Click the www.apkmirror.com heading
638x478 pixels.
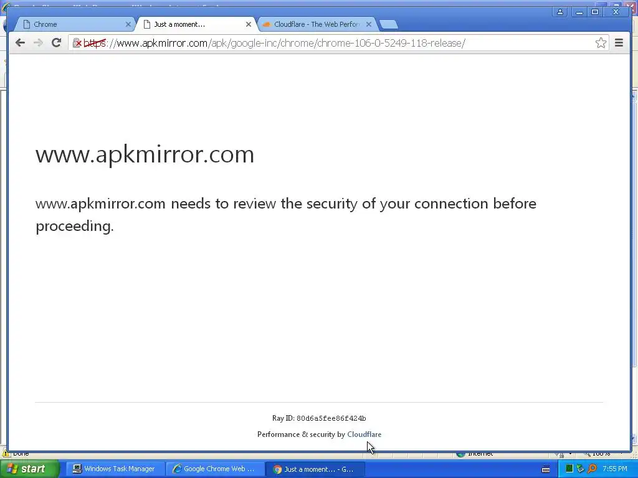click(x=145, y=154)
